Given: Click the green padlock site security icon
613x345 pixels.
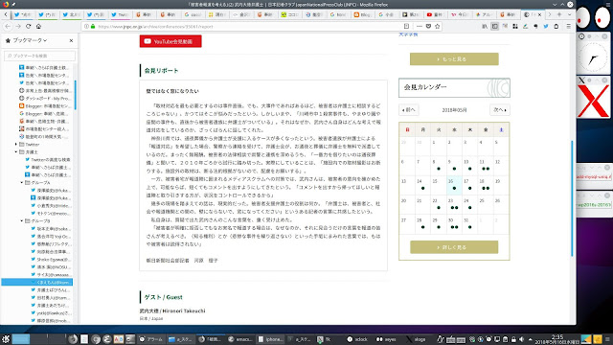Looking at the screenshot, I should tap(93, 26).
